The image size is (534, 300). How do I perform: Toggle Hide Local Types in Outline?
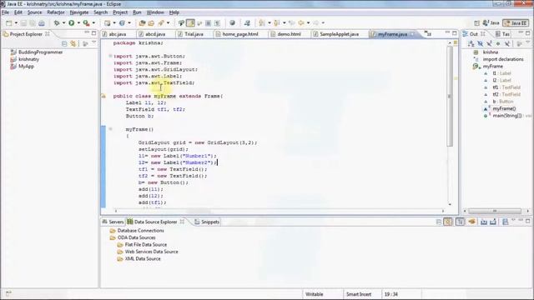click(x=507, y=43)
